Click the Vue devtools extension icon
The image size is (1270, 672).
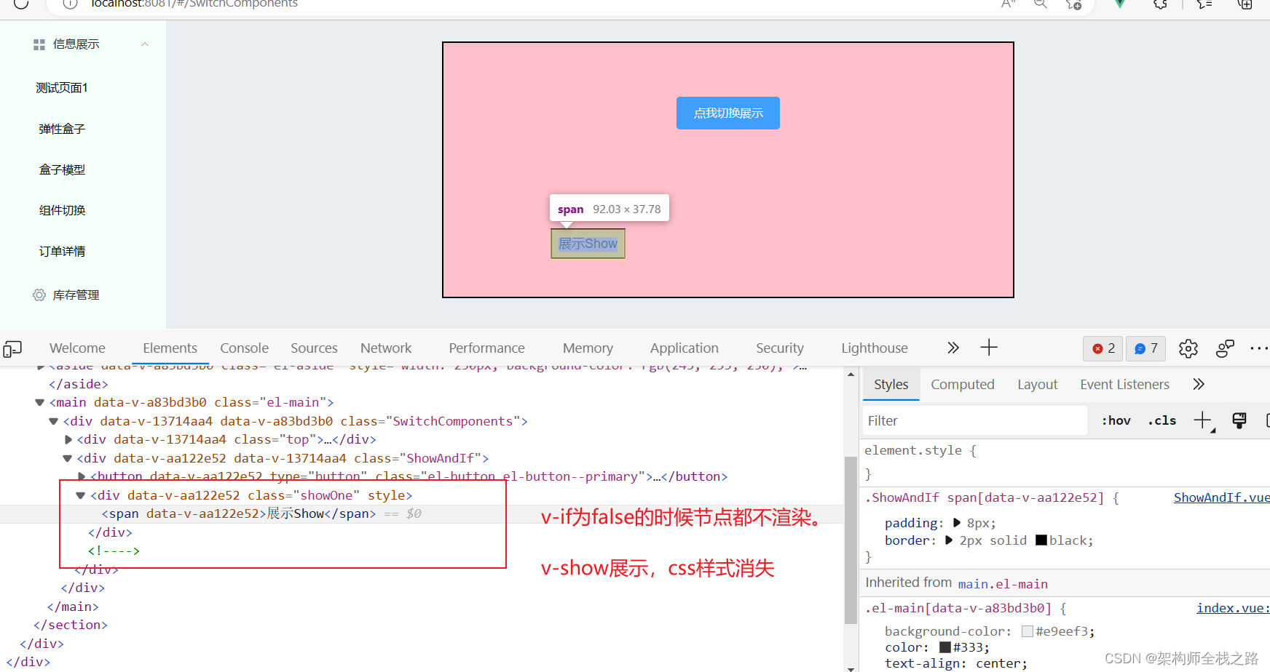pos(1120,4)
